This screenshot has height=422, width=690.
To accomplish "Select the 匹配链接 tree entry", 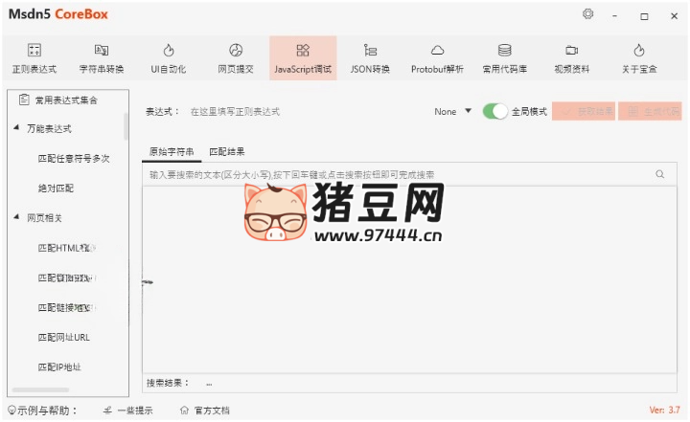I will tap(66, 308).
